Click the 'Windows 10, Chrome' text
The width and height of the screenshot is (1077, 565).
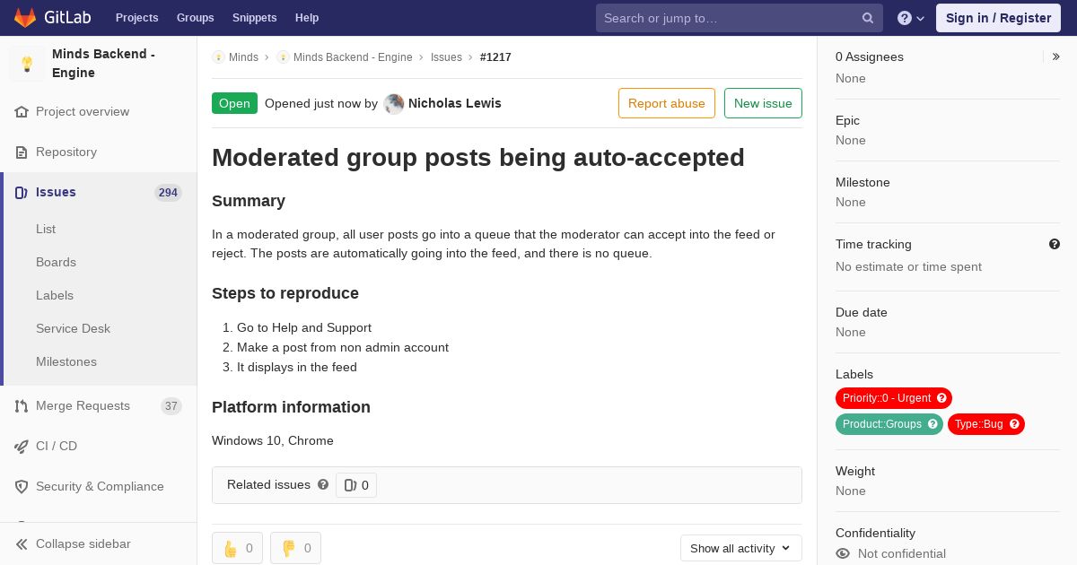[x=273, y=441]
